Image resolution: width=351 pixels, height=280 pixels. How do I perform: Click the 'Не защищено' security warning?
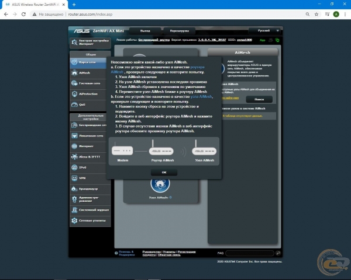tap(48, 14)
